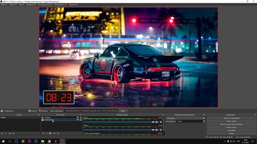Open the Правка menu
This screenshot has width=257, height=144.
coord(13,4)
